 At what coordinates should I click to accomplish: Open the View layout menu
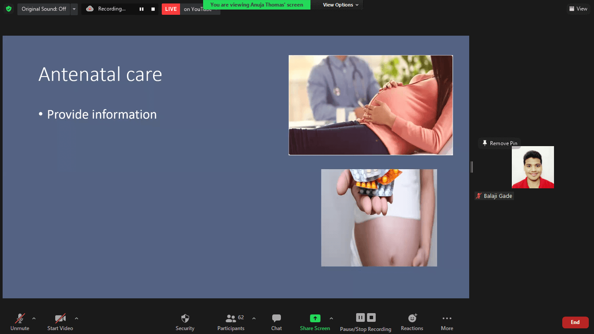[578, 9]
